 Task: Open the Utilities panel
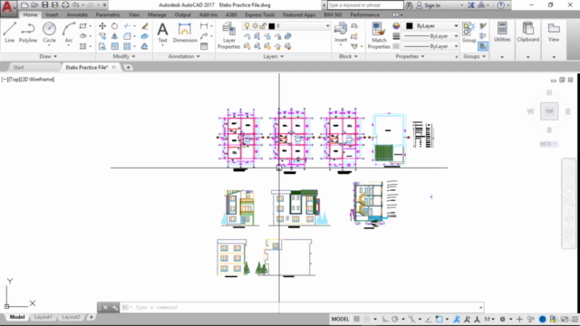tap(502, 32)
